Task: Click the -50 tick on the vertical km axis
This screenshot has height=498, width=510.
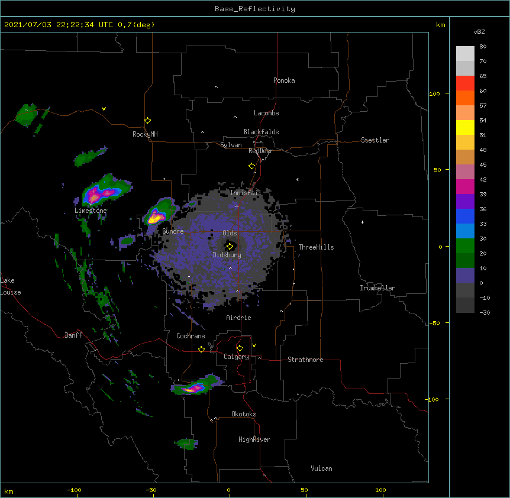Action: coord(434,323)
